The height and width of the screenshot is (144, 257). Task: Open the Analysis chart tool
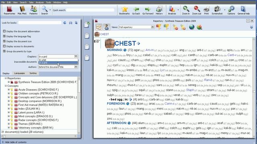(172, 10)
